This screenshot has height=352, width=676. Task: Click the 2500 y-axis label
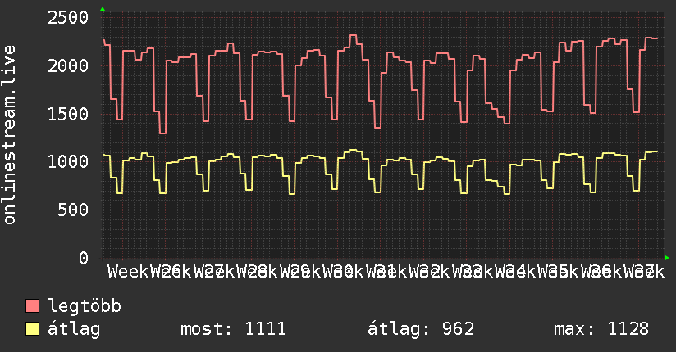coord(68,18)
